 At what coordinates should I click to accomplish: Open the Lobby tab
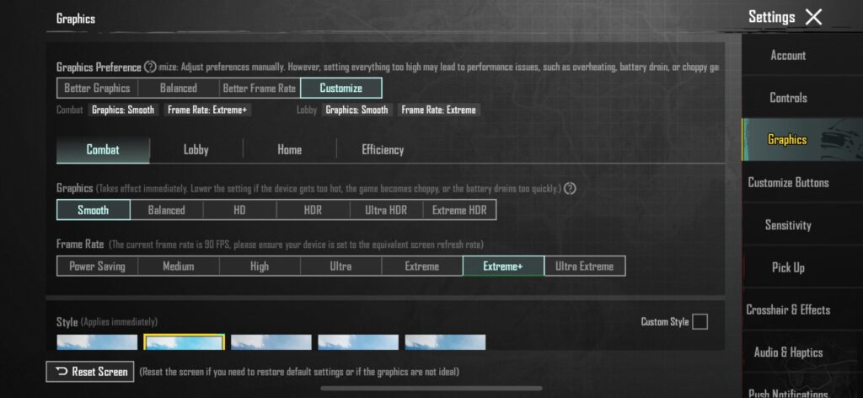point(196,150)
